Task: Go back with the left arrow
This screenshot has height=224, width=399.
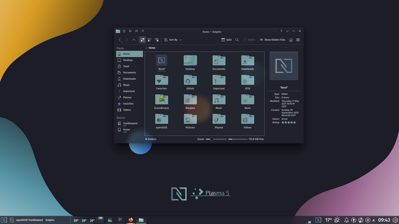Action: coord(120,40)
